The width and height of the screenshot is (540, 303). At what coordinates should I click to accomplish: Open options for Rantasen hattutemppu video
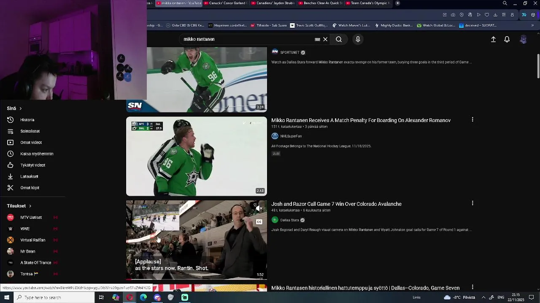(472, 287)
